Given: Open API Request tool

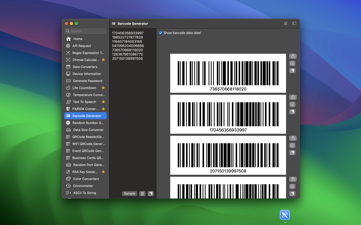Looking at the screenshot, I should [x=85, y=46].
